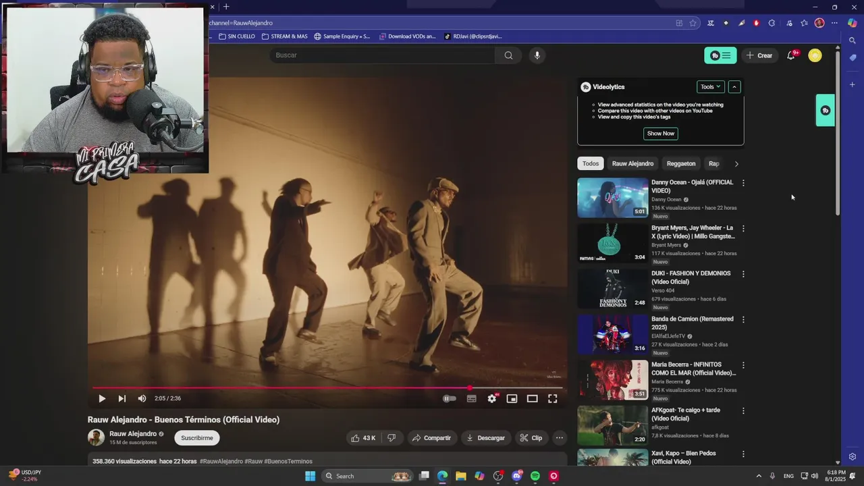Dislike the Rauw Alejandro video
Image resolution: width=864 pixels, height=486 pixels.
[391, 438]
